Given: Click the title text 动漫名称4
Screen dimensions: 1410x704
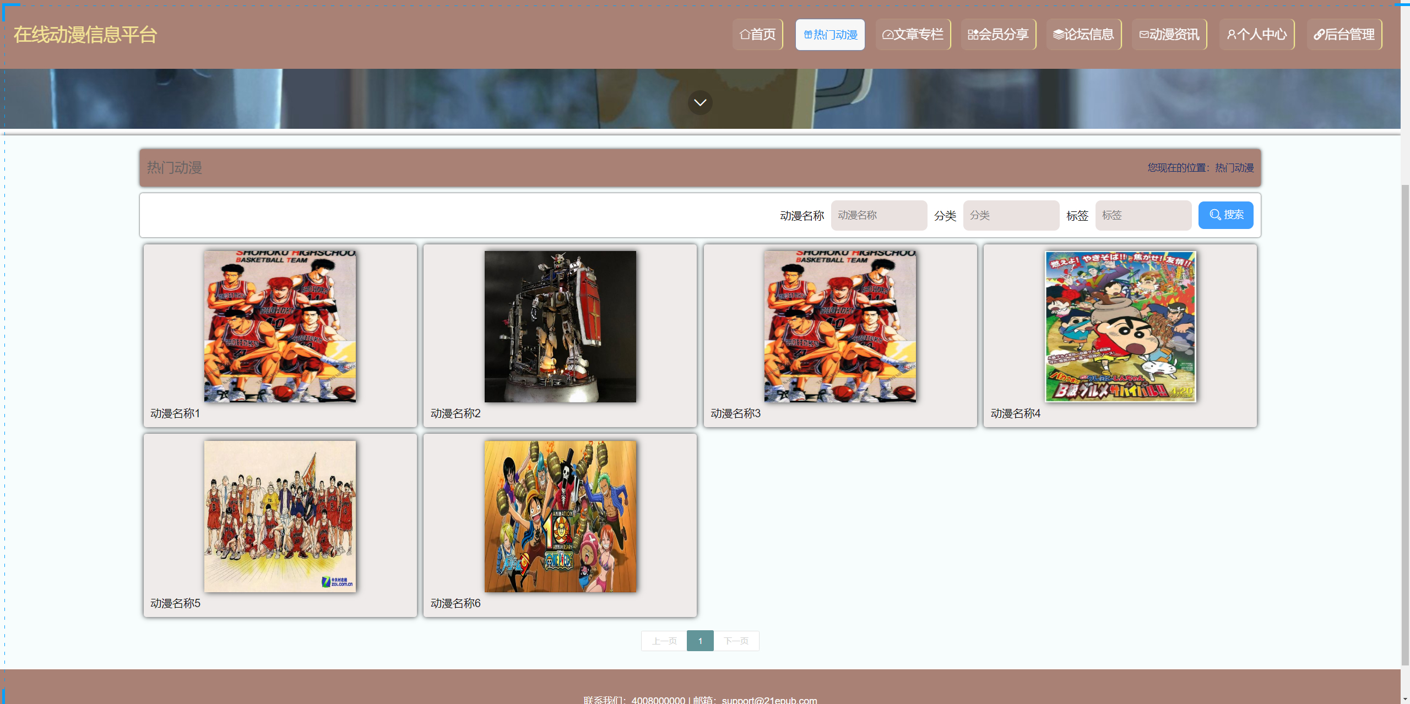Looking at the screenshot, I should (1016, 413).
